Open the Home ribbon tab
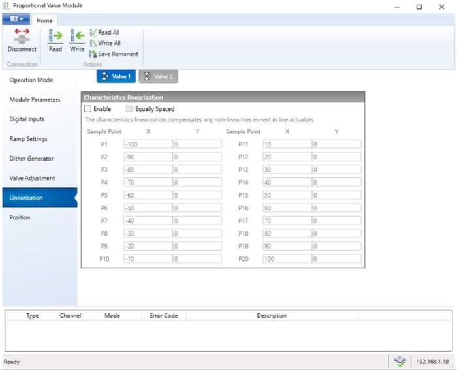The image size is (457, 370). tap(44, 20)
